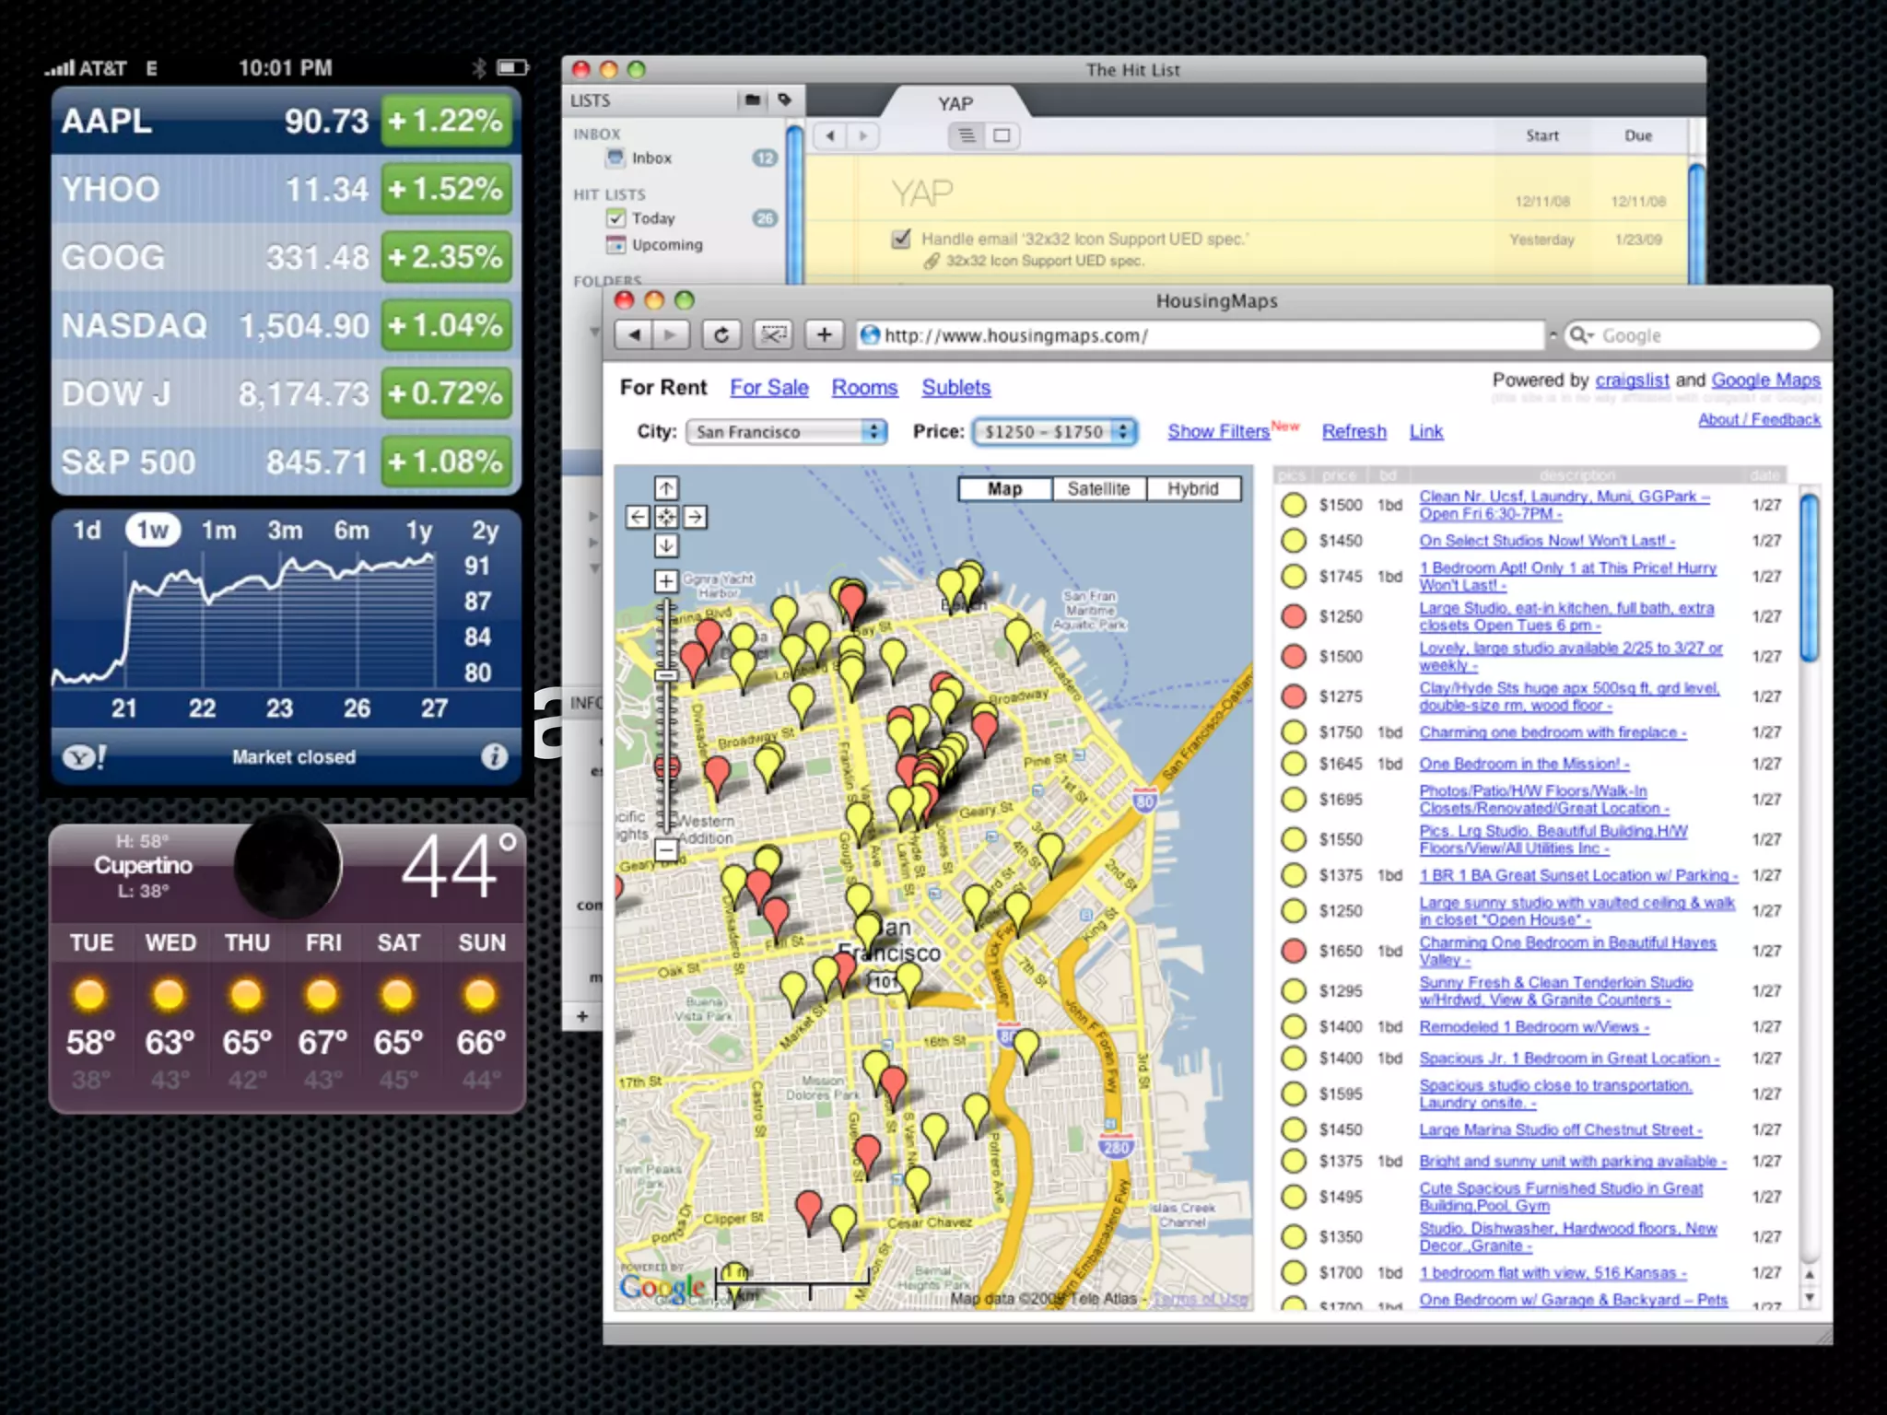Toggle AAPL percent change badge

click(447, 121)
